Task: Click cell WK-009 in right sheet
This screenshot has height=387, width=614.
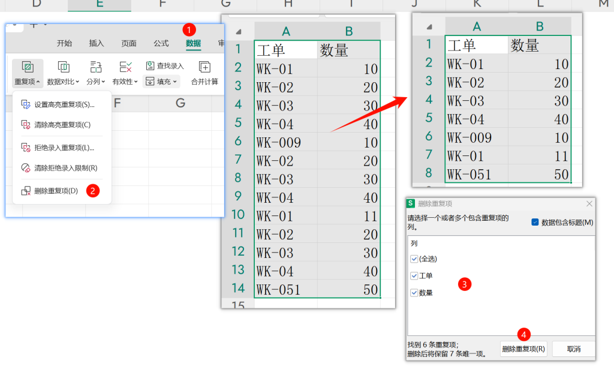Action: point(477,137)
